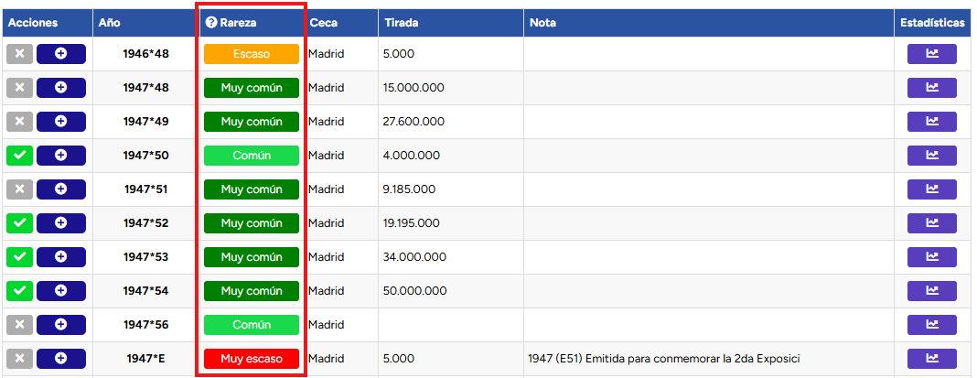This screenshot has height=378, width=977.
Task: Click the question mark icon beside Rareza
Action: click(x=211, y=23)
